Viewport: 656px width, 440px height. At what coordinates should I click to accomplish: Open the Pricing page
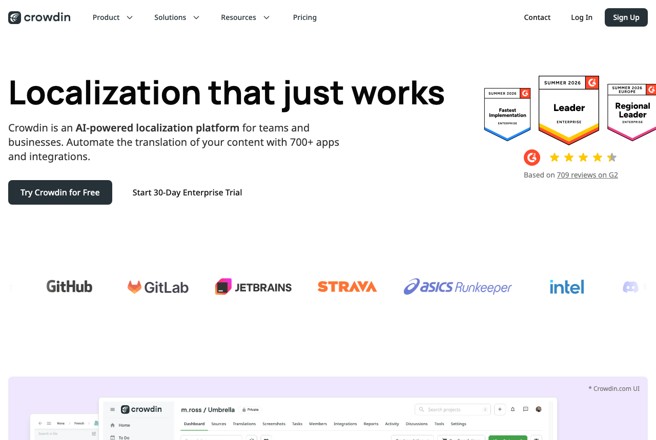tap(305, 17)
